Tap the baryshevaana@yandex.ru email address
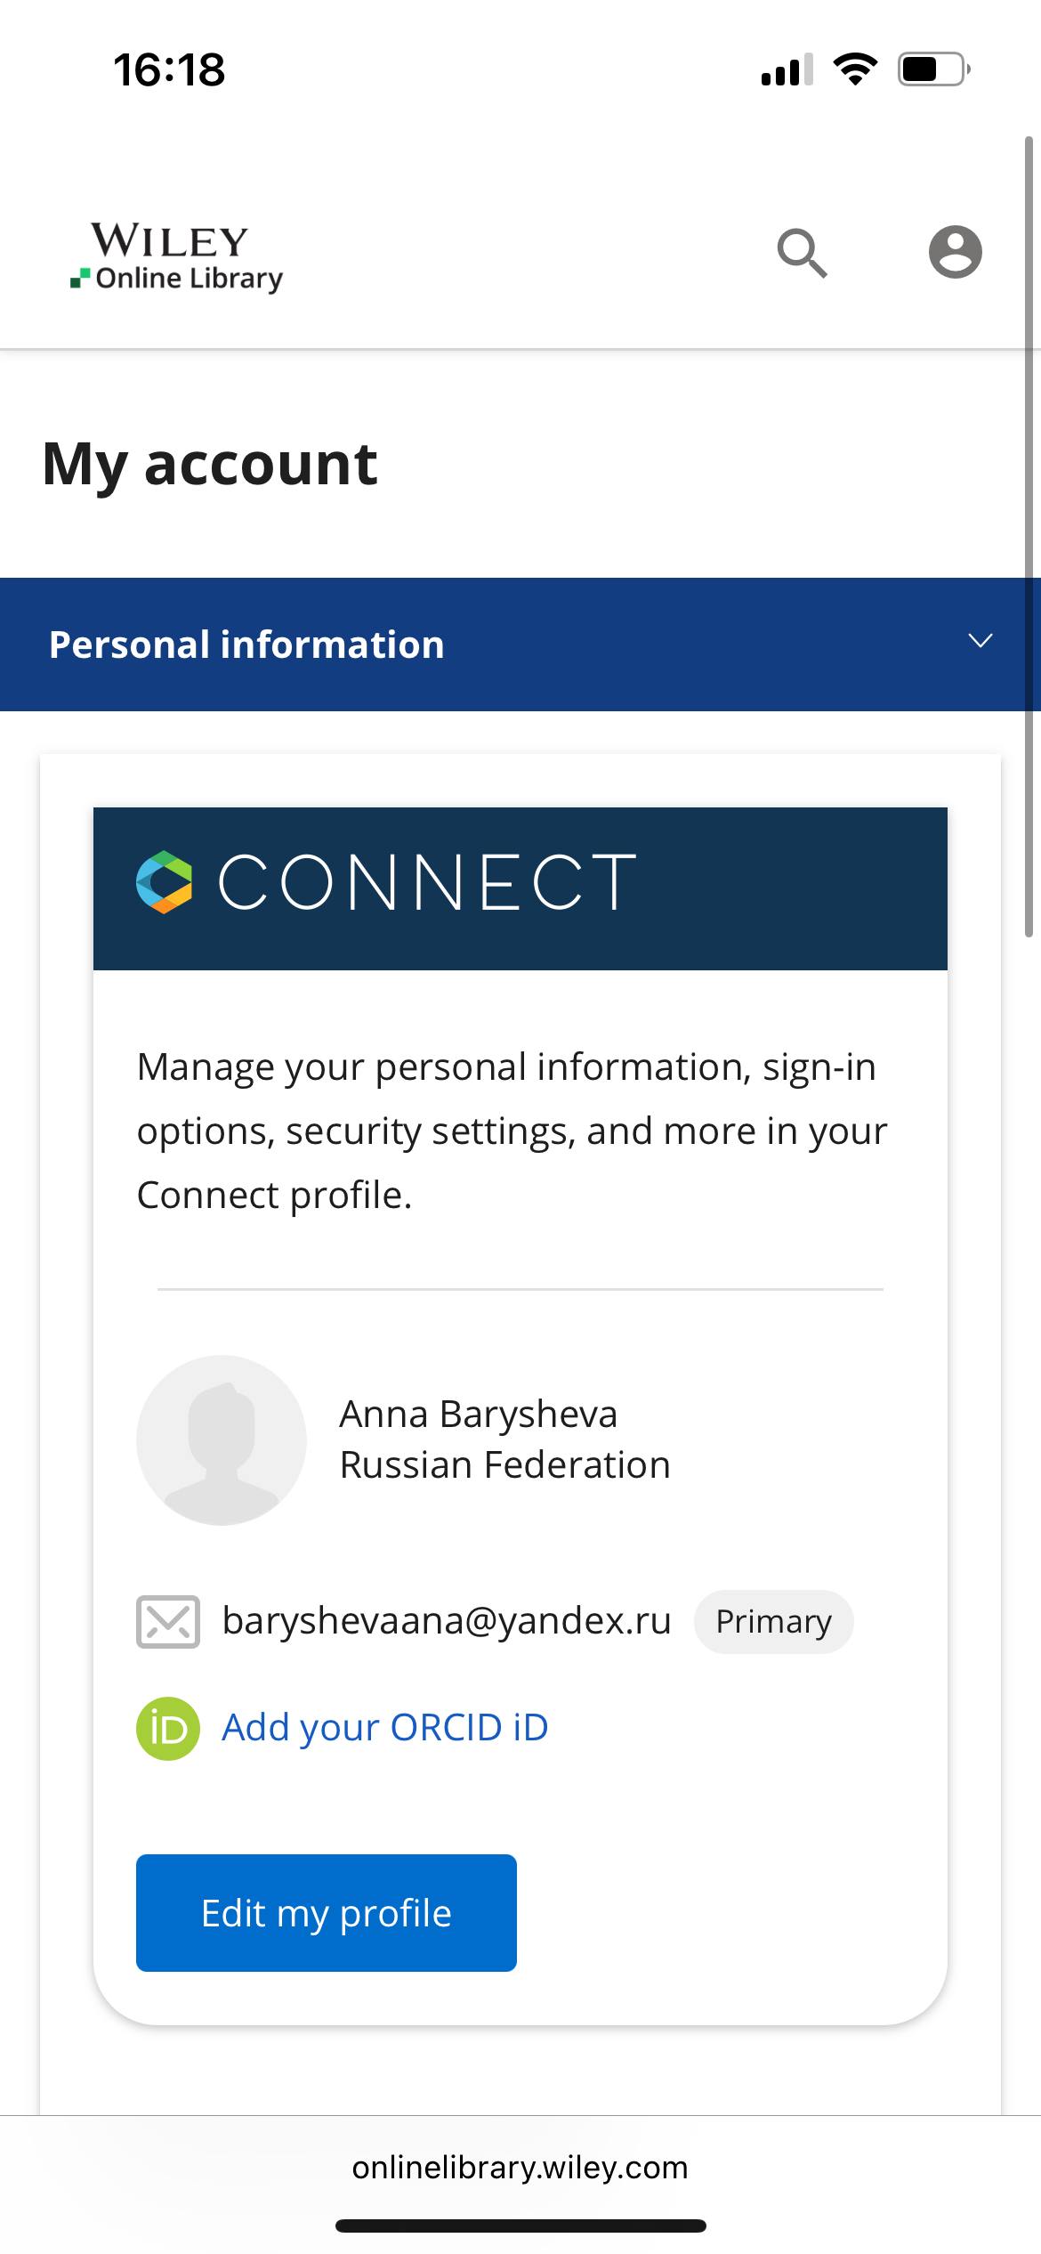 pos(447,1621)
